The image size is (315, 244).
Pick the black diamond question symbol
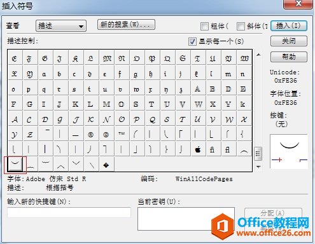point(106,165)
